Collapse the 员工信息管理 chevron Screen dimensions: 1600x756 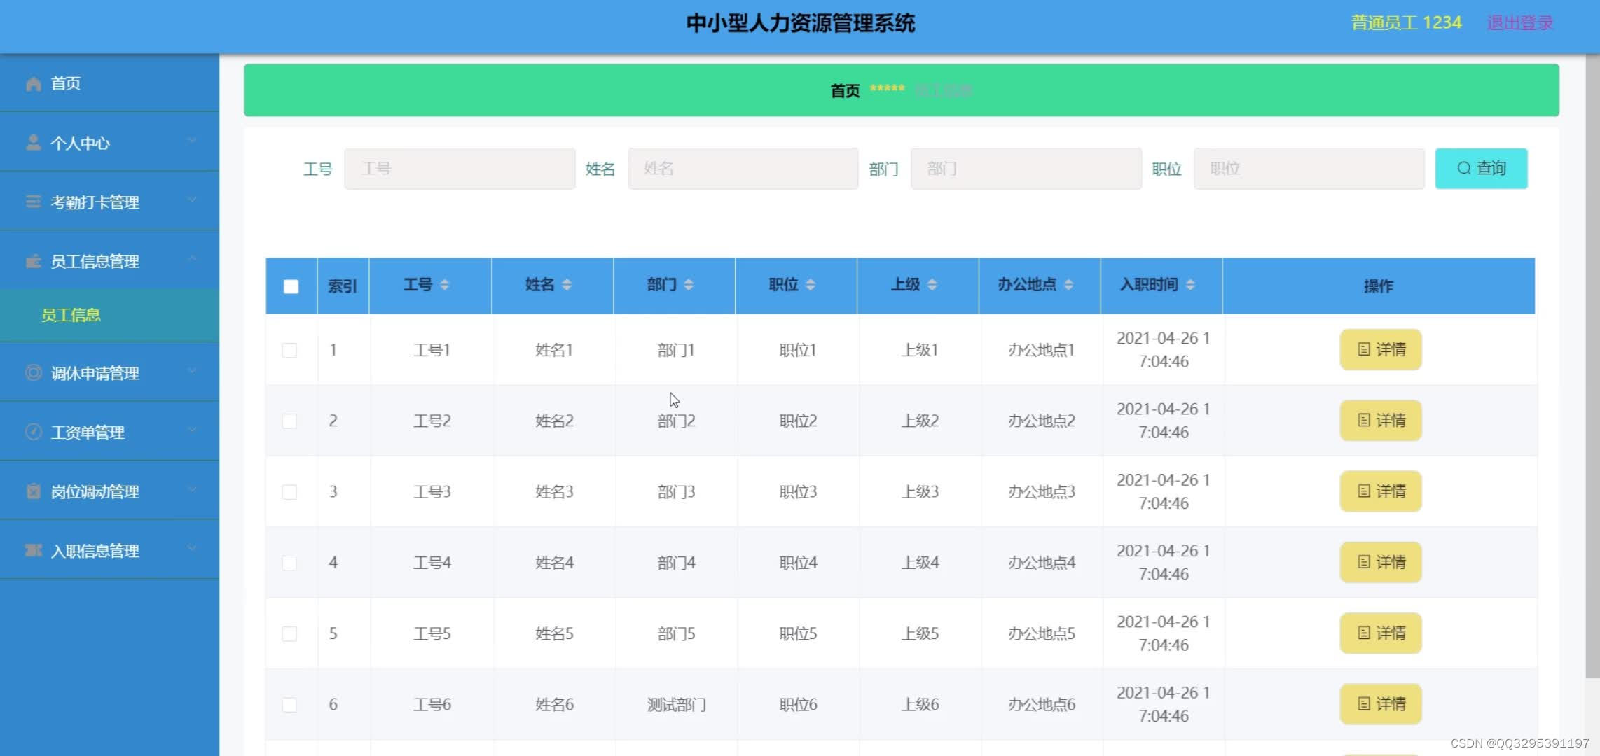(192, 259)
